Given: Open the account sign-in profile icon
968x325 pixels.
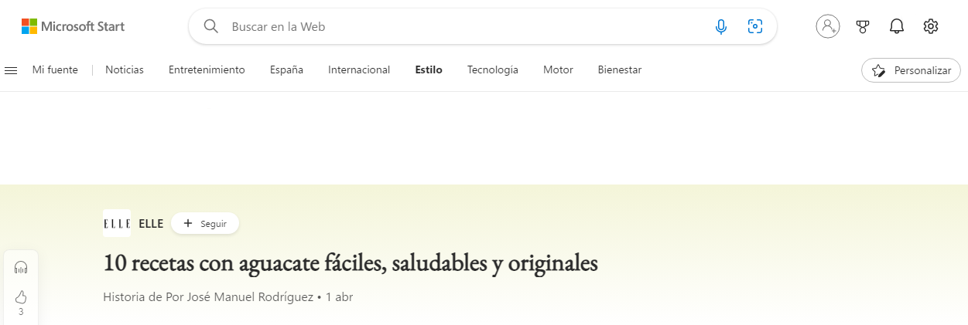Looking at the screenshot, I should pyautogui.click(x=828, y=26).
